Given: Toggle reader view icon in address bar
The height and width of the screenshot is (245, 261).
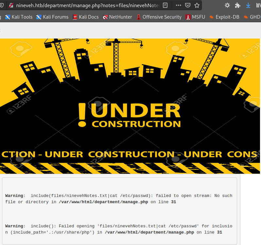Looking at the screenshot, I should [x=165, y=5].
